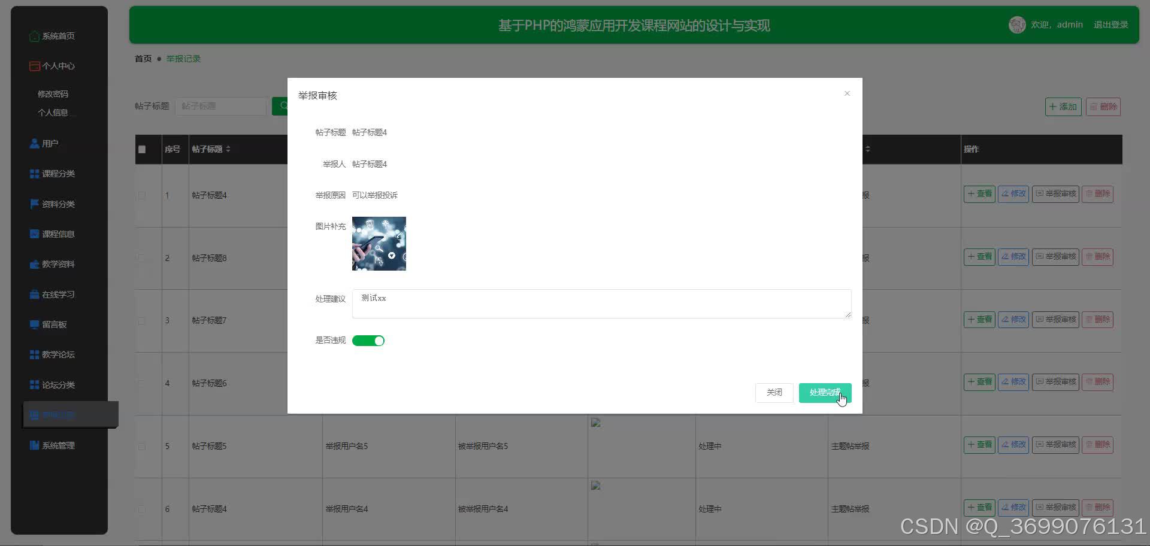Click the admin avatar icon

(1017, 25)
